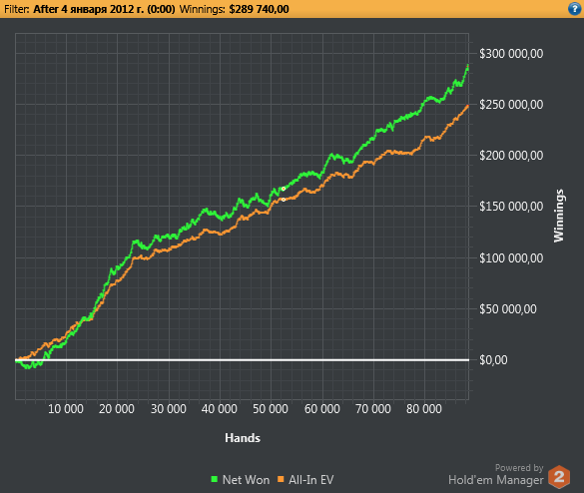Image resolution: width=584 pixels, height=493 pixels.
Task: Toggle the All-In EV legend label
Action: tap(311, 480)
